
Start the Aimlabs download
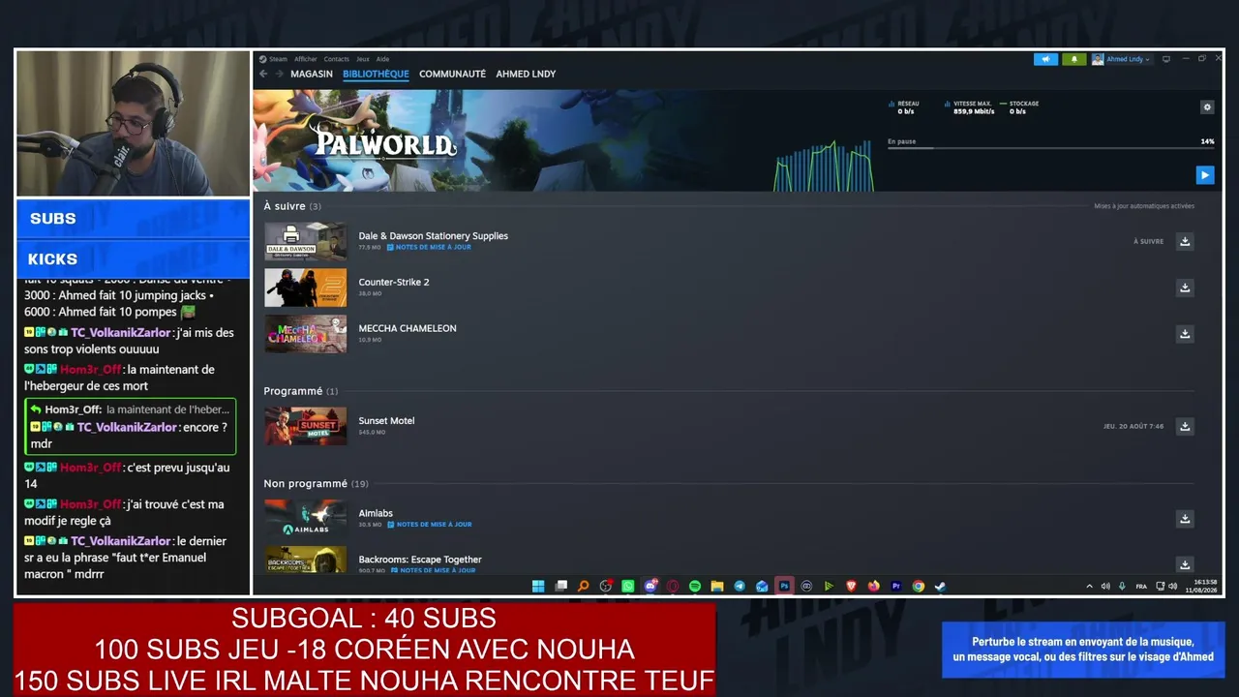[x=1184, y=519]
